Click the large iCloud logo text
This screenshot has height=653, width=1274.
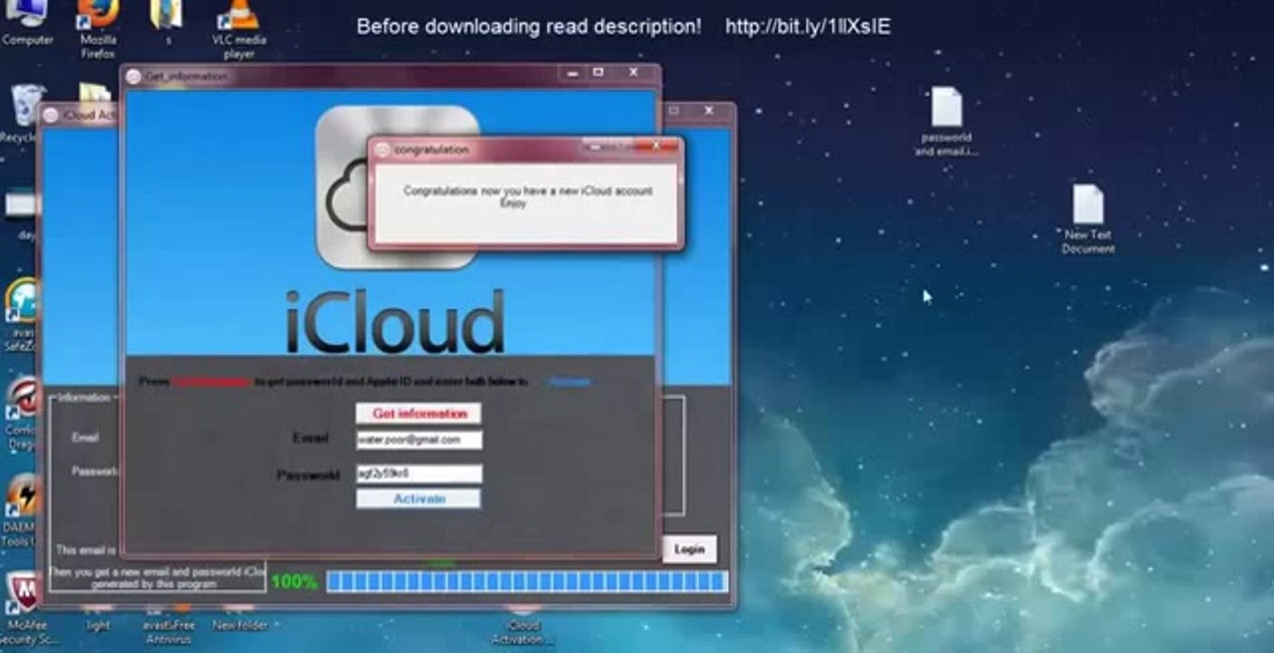(x=395, y=322)
